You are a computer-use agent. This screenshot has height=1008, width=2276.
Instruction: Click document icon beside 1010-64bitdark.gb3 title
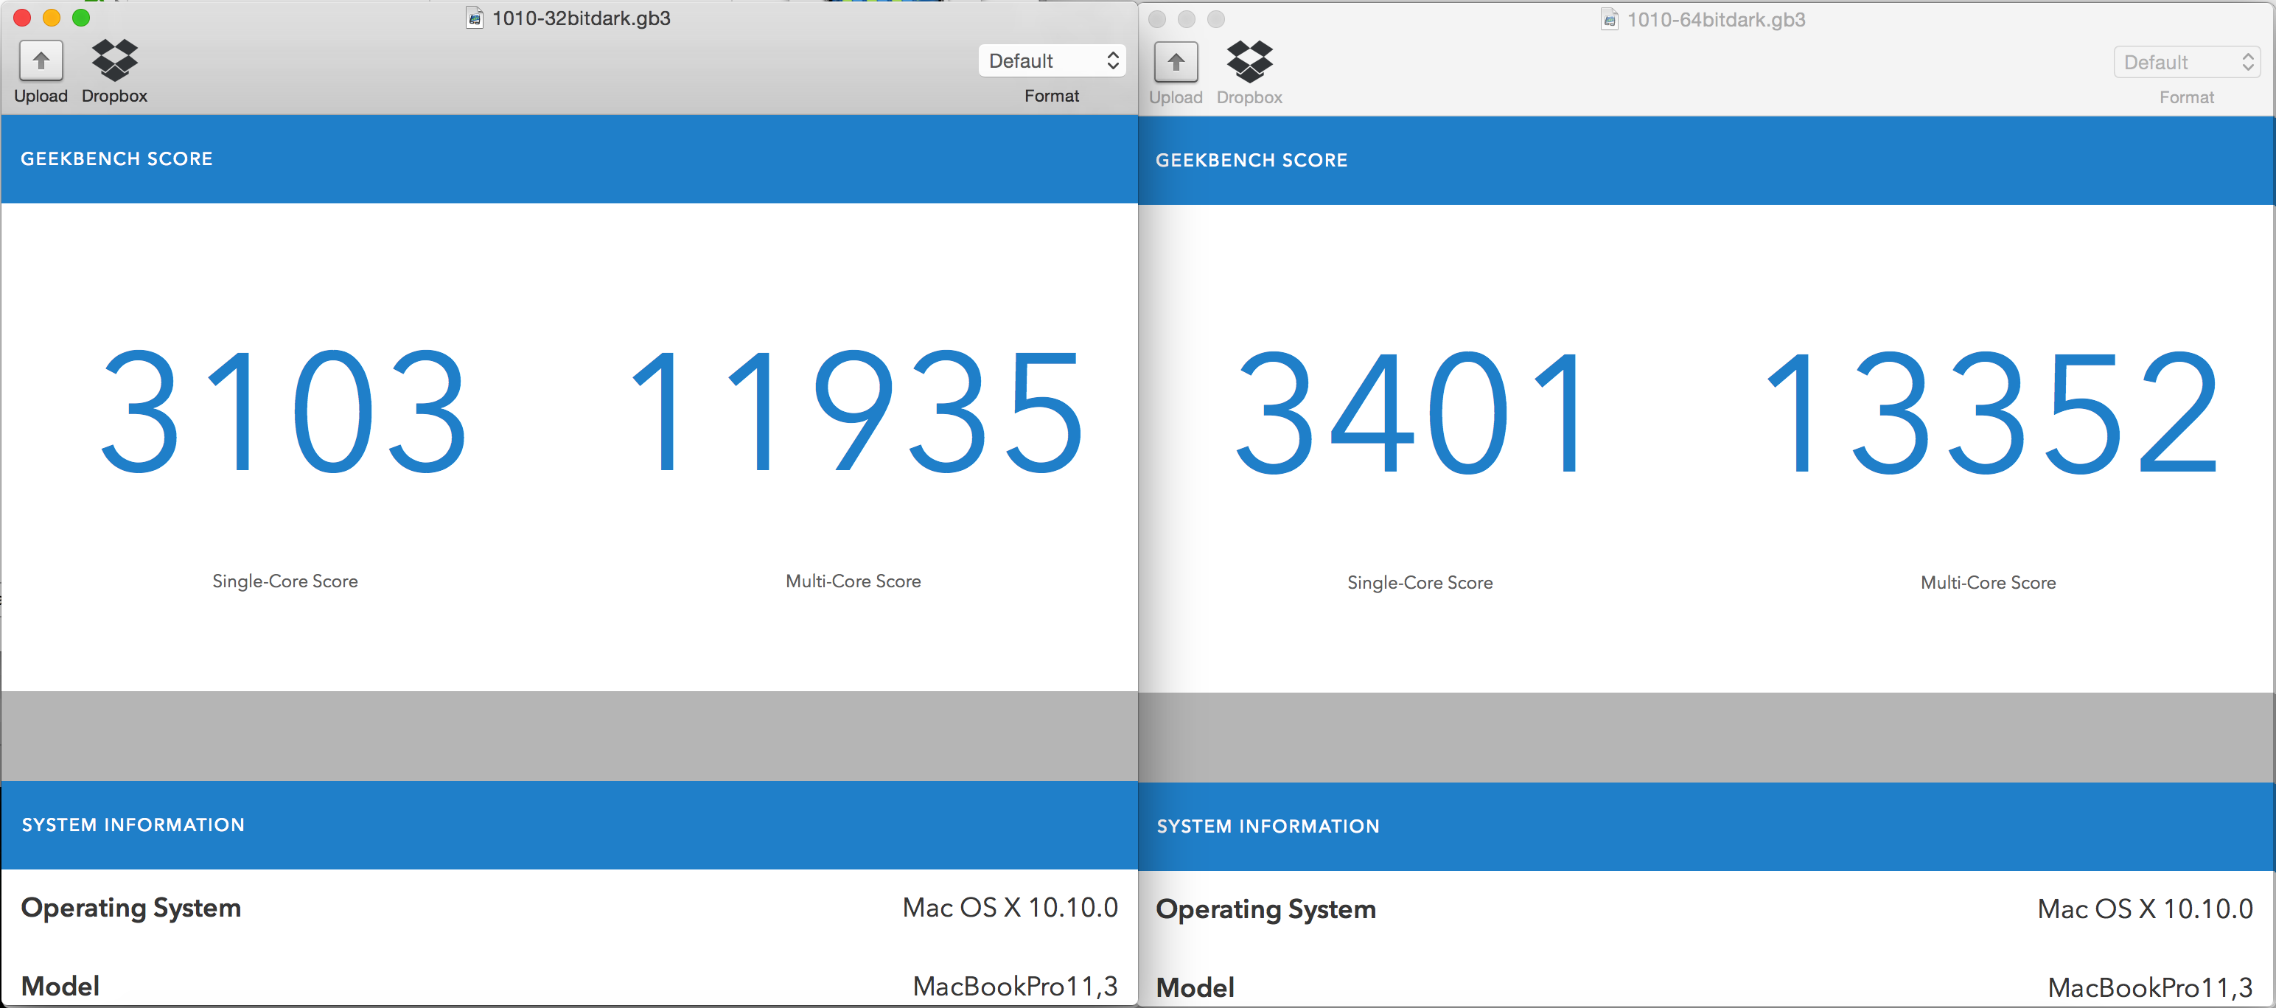(x=1609, y=19)
